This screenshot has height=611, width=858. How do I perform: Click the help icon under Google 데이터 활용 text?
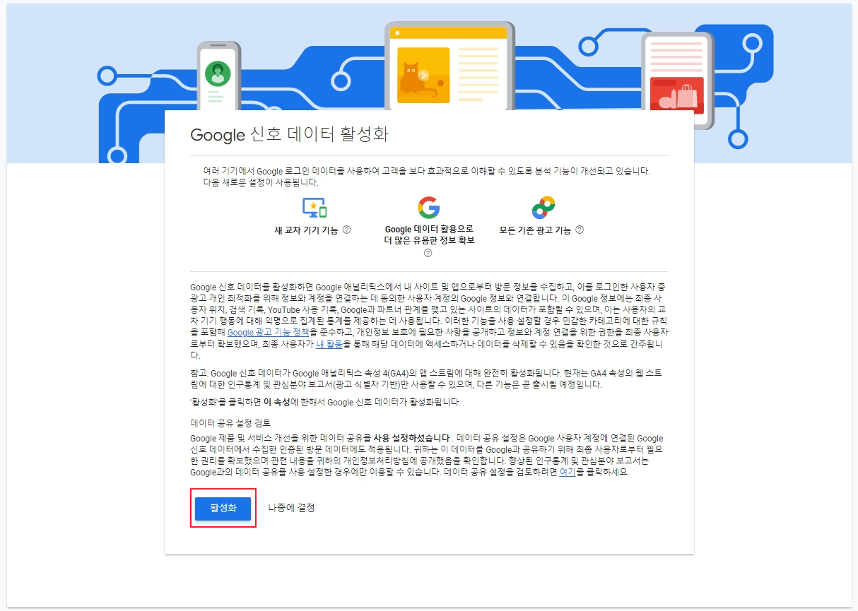tap(428, 253)
